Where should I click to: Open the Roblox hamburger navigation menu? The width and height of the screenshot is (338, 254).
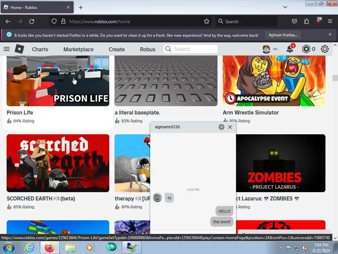tap(7, 49)
